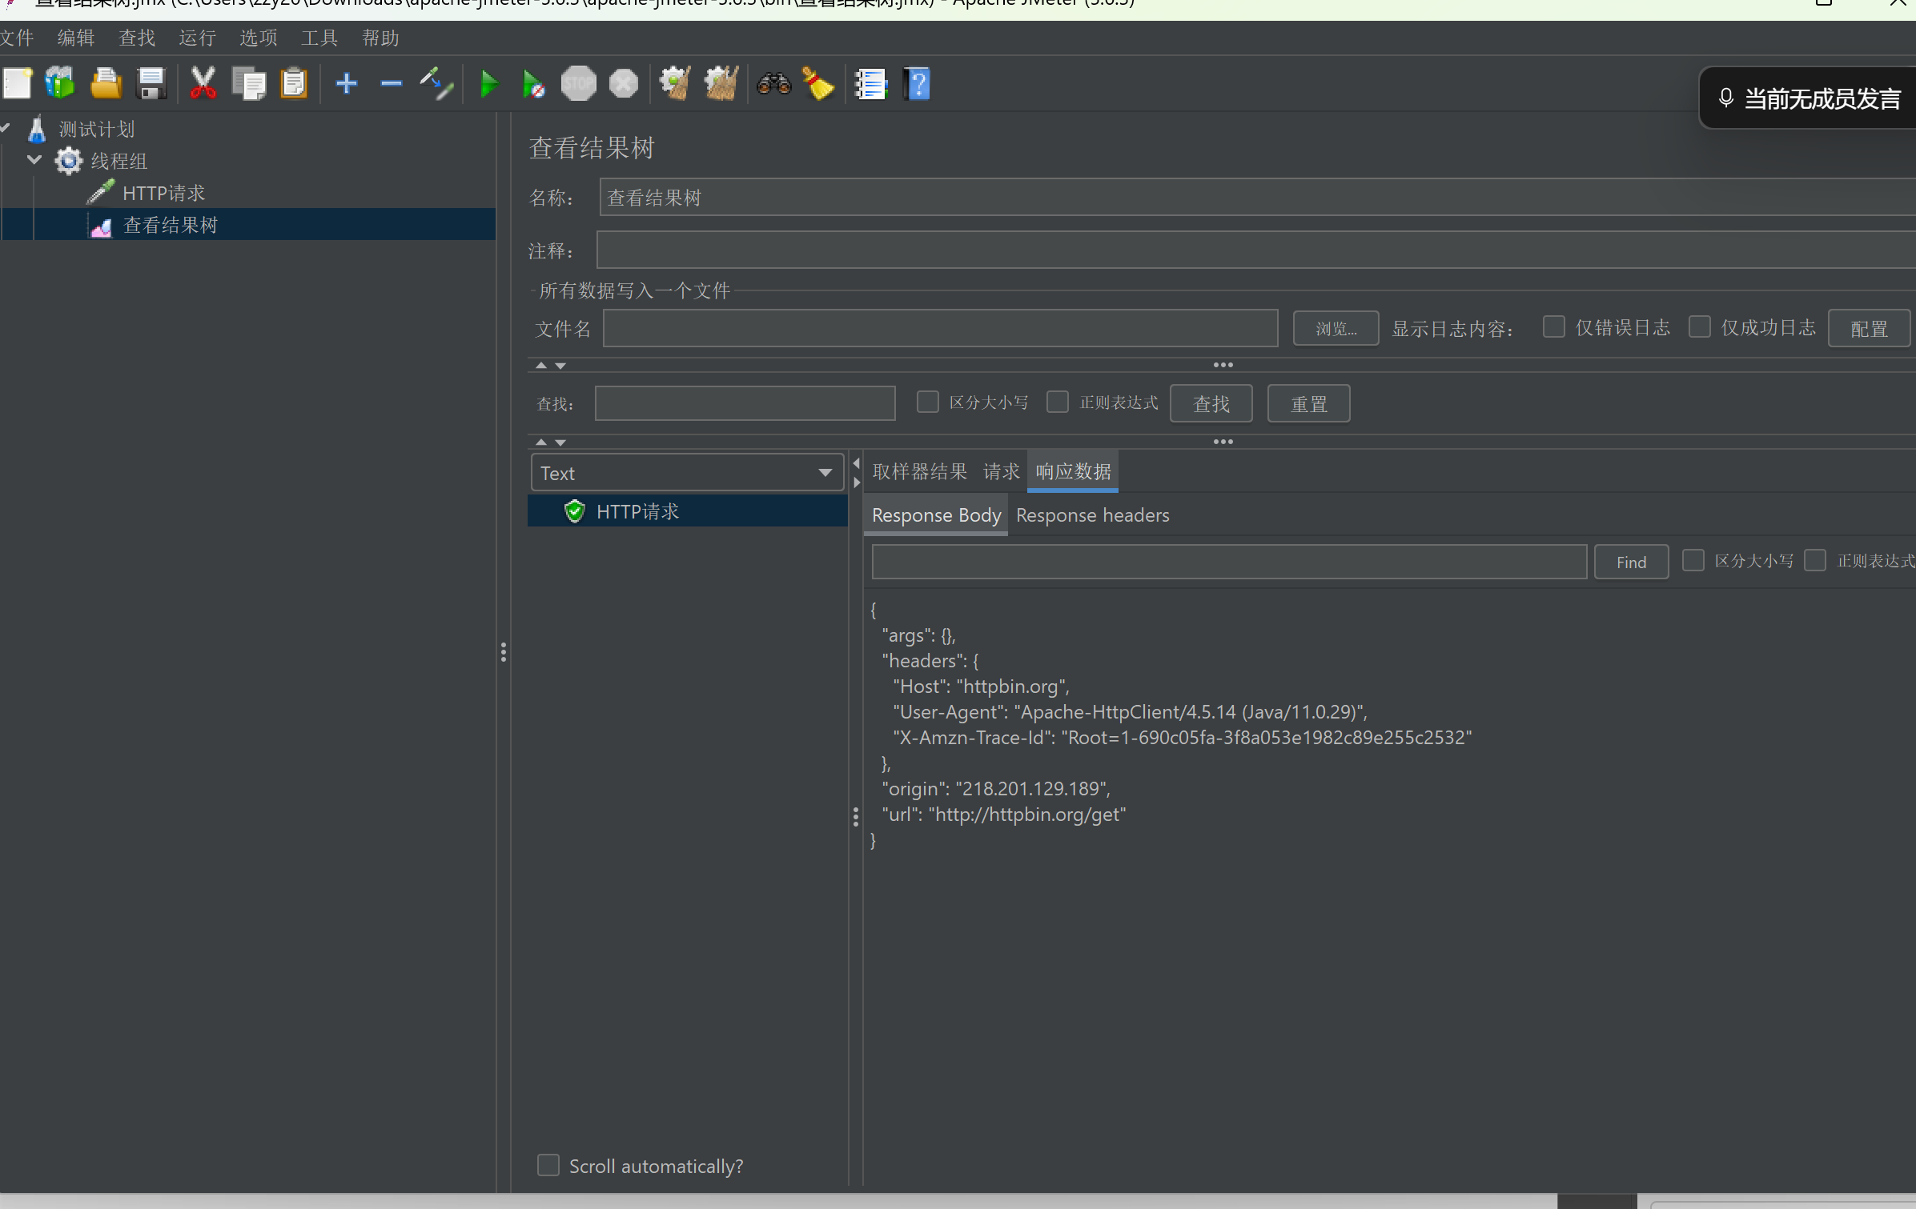Click the Toggle pencil icon in toolbar

point(437,84)
